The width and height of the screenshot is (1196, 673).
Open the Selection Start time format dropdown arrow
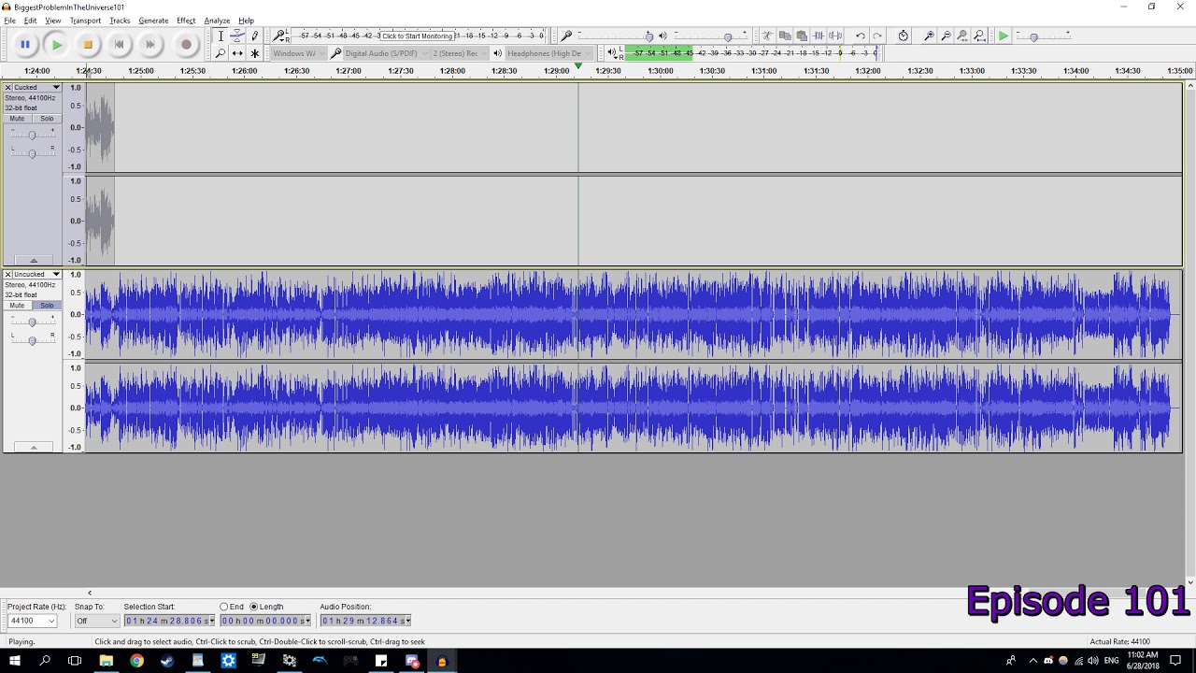(212, 621)
